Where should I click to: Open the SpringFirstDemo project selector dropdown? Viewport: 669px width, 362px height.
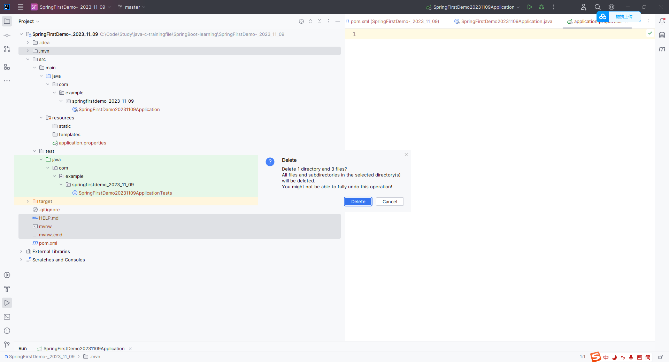click(x=71, y=7)
